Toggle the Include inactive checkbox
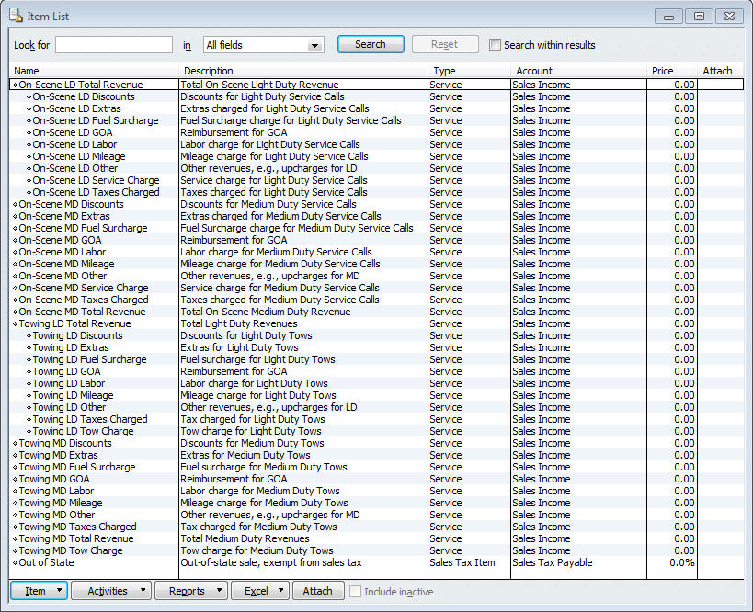 [x=355, y=591]
